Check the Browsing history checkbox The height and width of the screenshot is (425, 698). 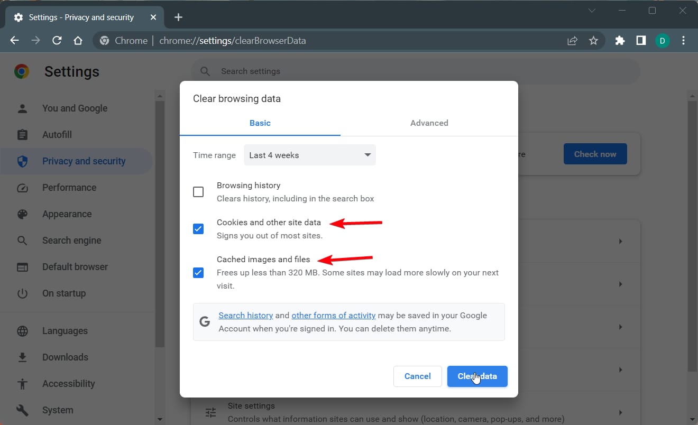[x=198, y=192]
